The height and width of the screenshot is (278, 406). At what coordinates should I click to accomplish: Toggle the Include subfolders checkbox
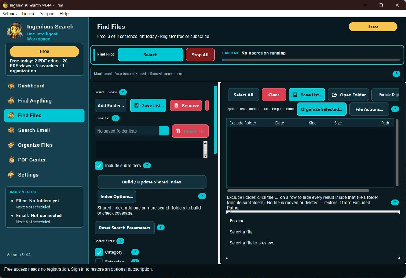[x=99, y=166]
